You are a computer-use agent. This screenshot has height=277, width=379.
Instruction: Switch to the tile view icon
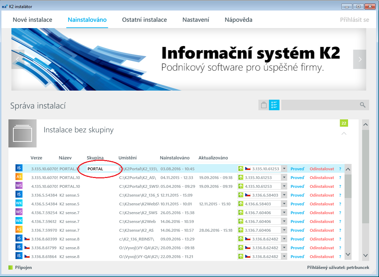pos(264,105)
